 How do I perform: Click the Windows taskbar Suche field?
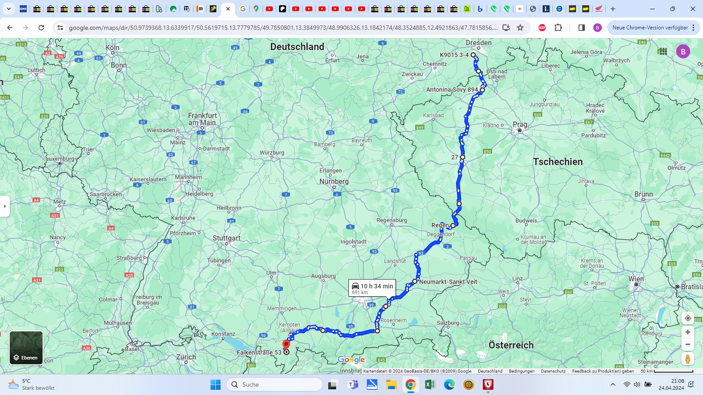[275, 384]
